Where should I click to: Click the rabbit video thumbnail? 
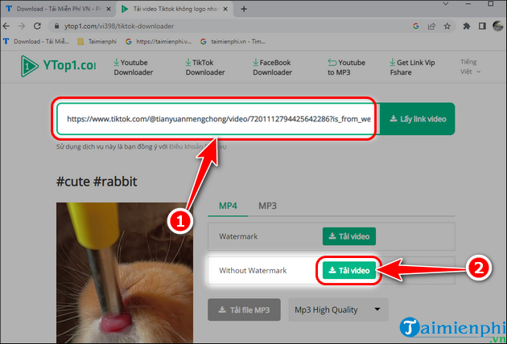coord(125,272)
